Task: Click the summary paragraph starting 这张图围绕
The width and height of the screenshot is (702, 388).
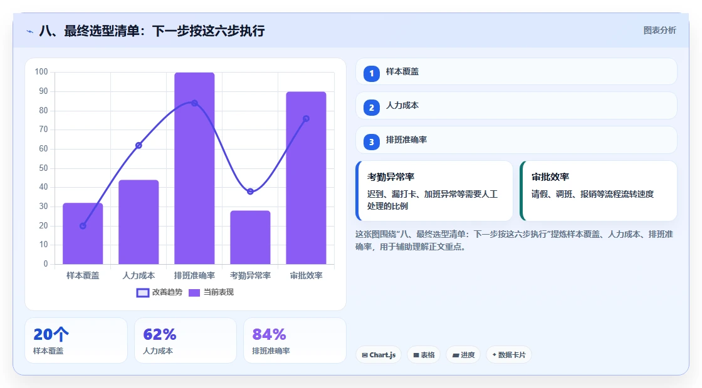Action: 514,240
